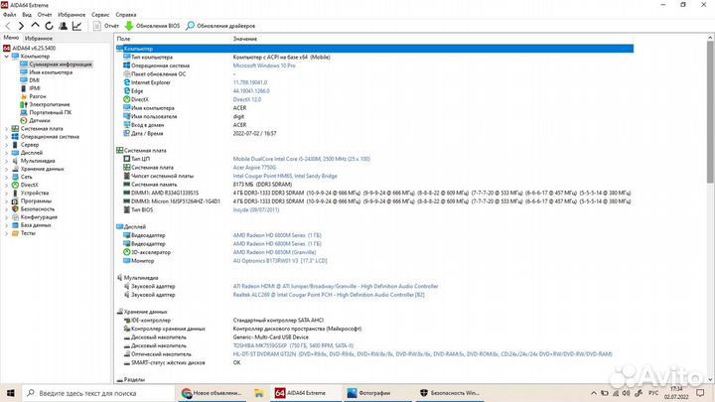Expand the Мультимедиа tree node
This screenshot has height=402, width=715.
click(x=6, y=161)
